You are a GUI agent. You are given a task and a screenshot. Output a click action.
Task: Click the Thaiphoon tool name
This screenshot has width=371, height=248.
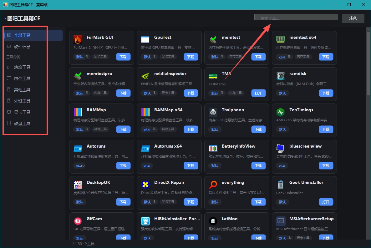coord(233,110)
